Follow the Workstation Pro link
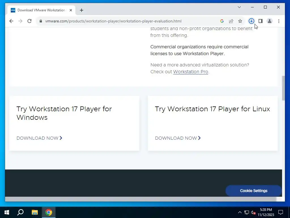The width and height of the screenshot is (290, 218). [191, 72]
